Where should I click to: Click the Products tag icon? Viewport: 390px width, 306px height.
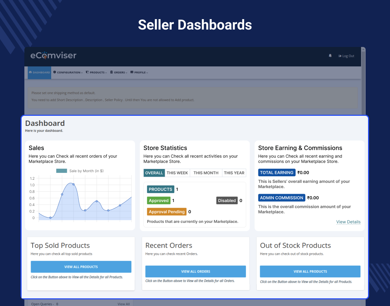(x=87, y=72)
